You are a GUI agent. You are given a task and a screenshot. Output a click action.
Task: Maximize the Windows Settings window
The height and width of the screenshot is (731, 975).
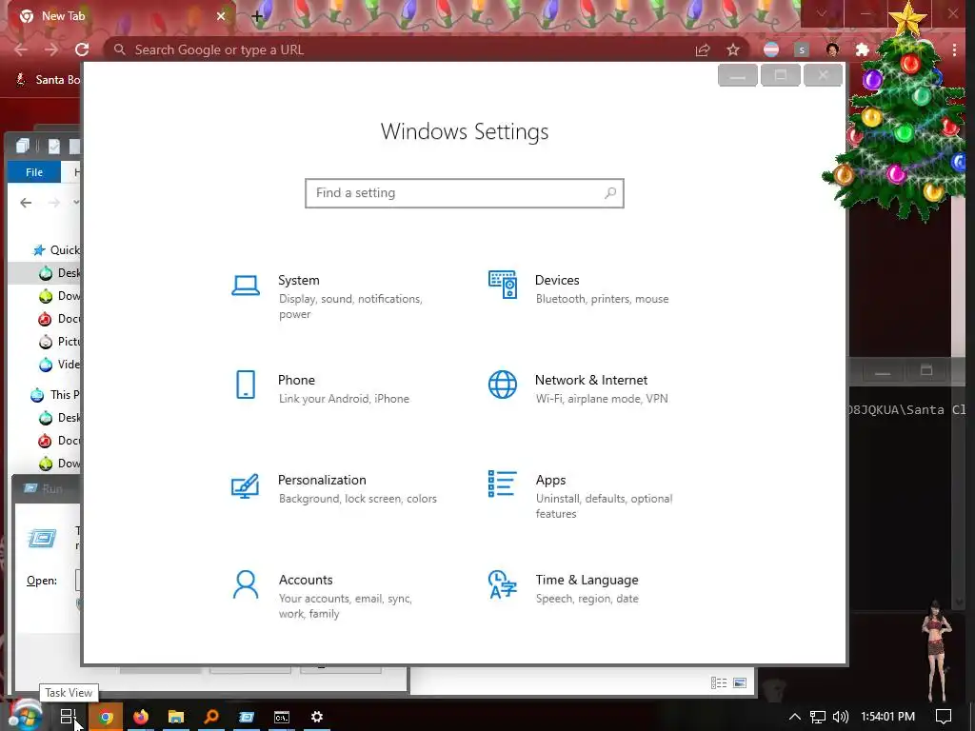(x=781, y=75)
